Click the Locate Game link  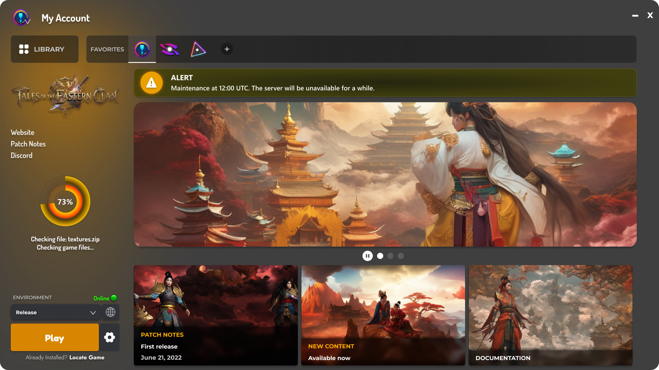[86, 357]
